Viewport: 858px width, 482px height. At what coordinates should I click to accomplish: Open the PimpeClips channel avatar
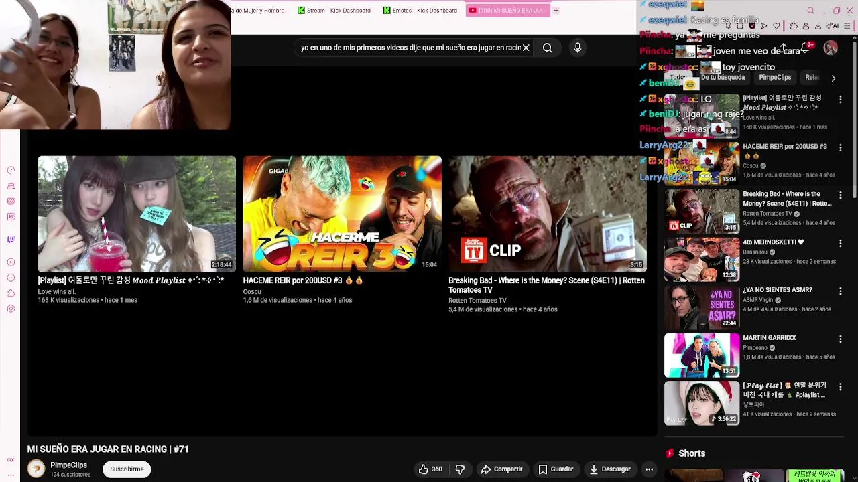pos(36,469)
